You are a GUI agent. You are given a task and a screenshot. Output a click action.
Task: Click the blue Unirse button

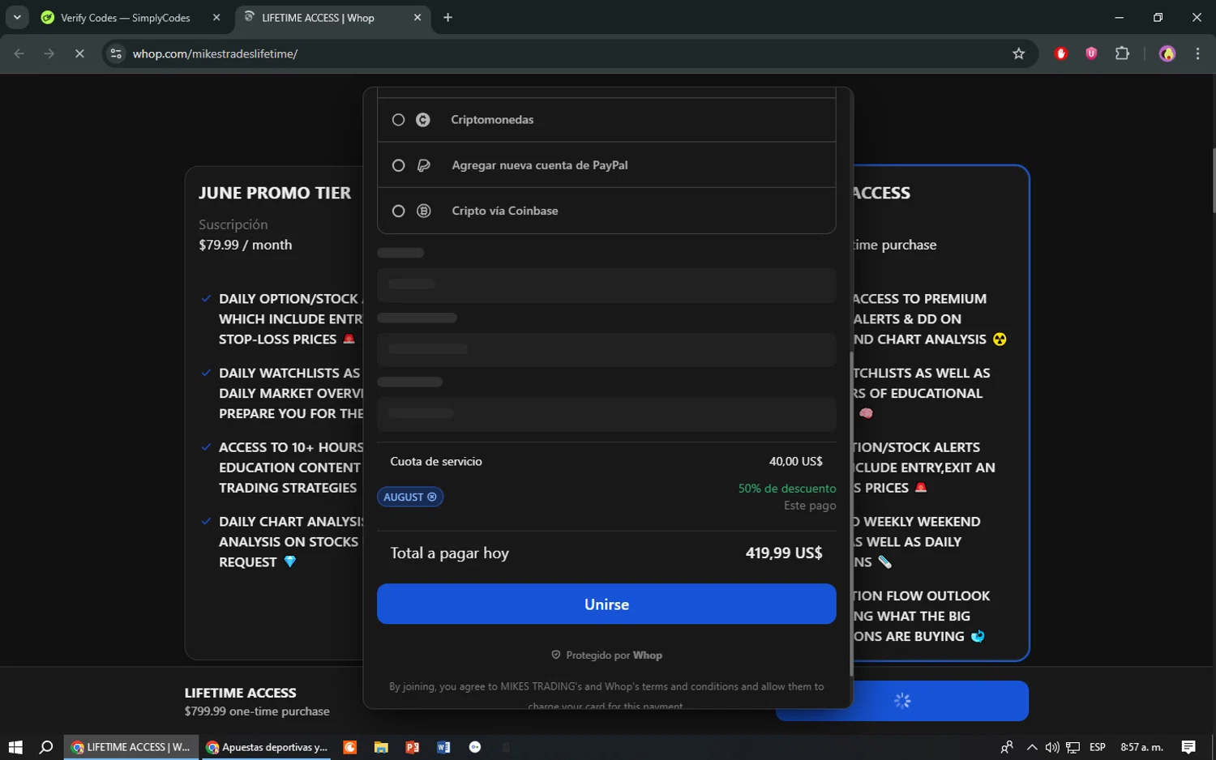606,604
